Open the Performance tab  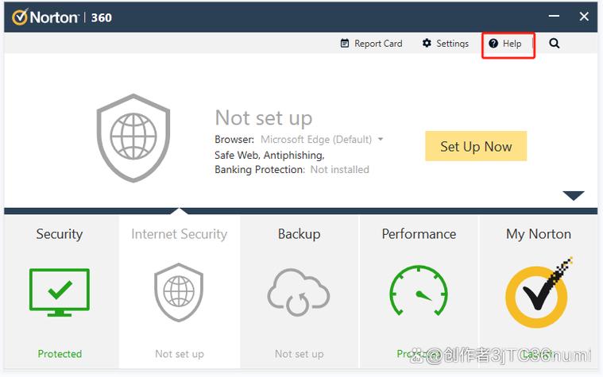click(419, 234)
